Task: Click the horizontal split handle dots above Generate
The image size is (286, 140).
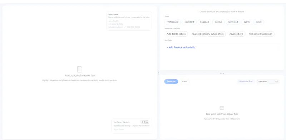Action: [222, 74]
